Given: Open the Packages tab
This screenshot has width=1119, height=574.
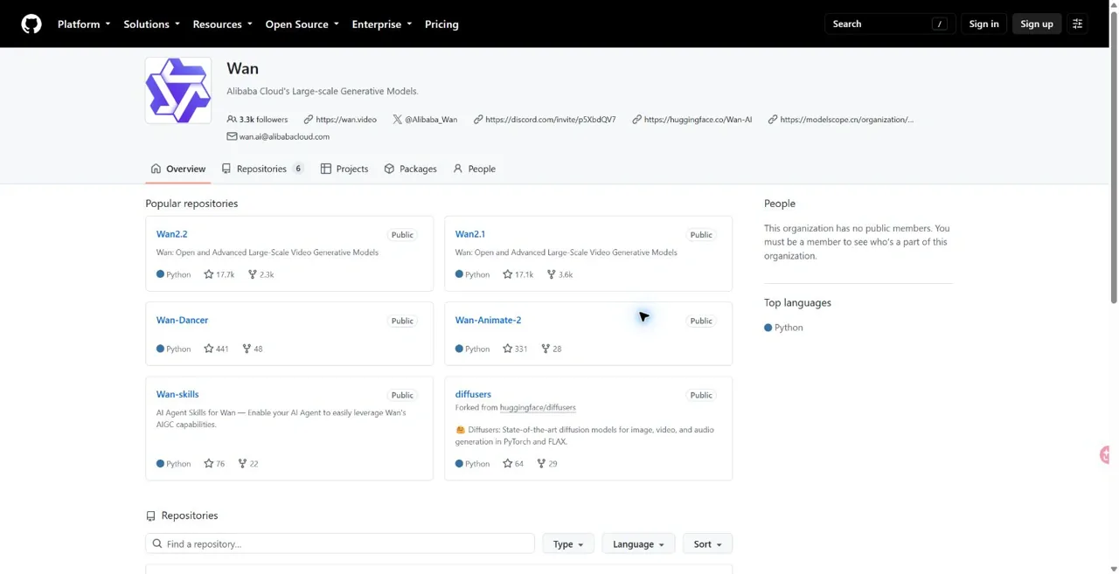Looking at the screenshot, I should (410, 169).
